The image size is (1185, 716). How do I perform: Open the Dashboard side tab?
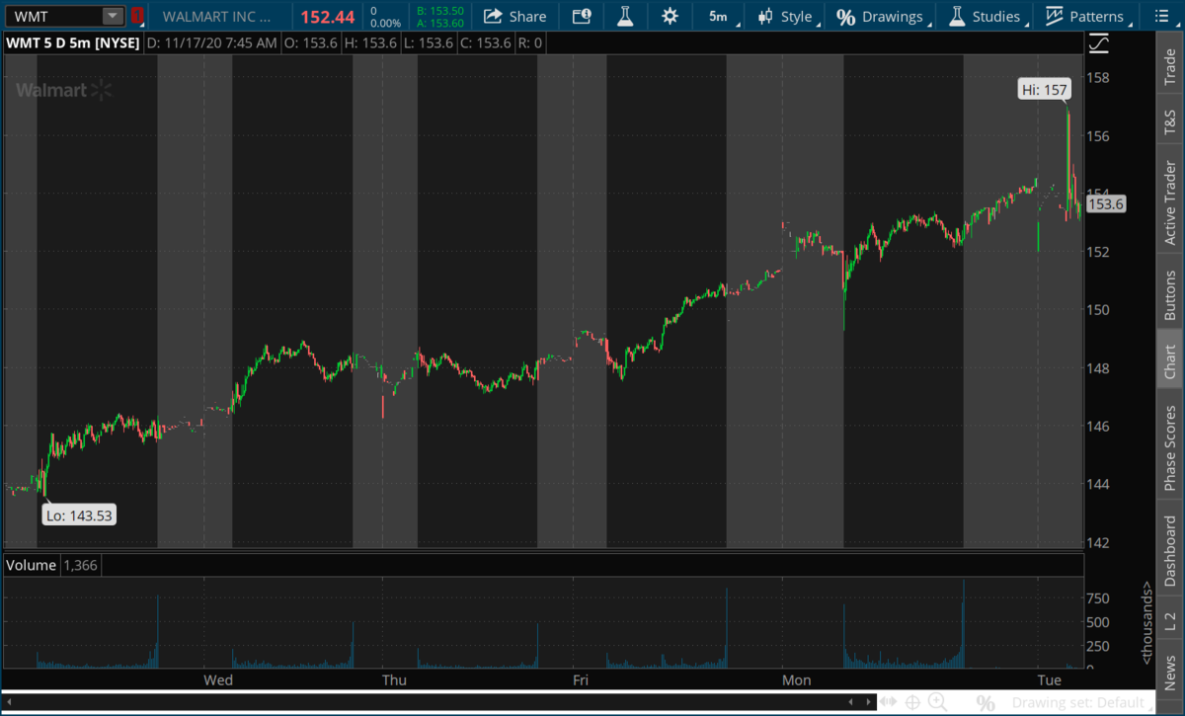pyautogui.click(x=1169, y=550)
